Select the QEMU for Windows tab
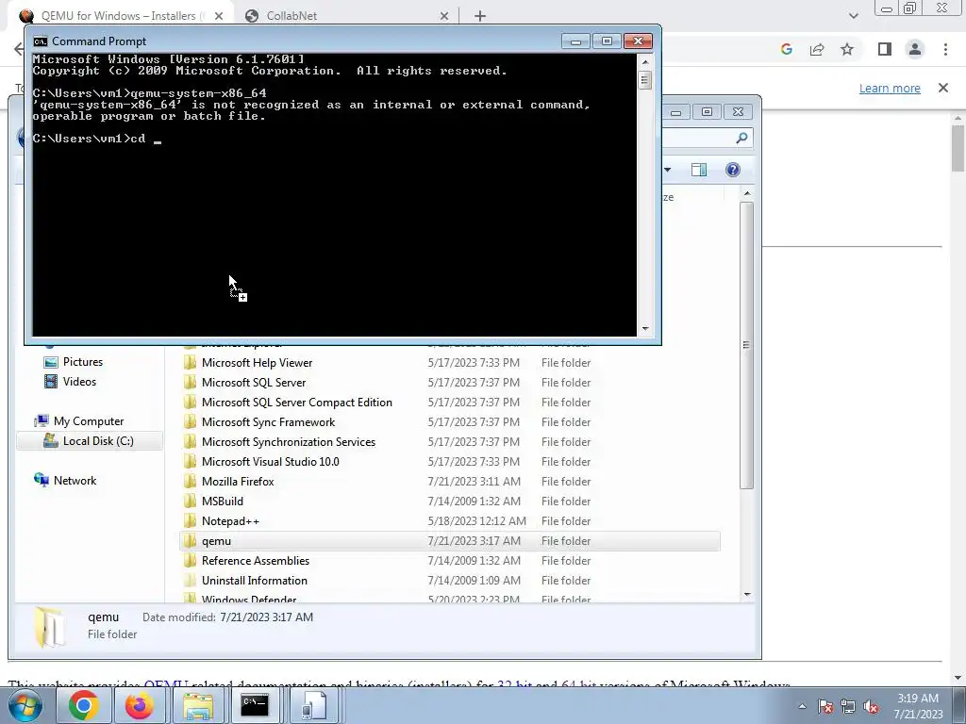The width and height of the screenshot is (966, 724). click(x=122, y=16)
